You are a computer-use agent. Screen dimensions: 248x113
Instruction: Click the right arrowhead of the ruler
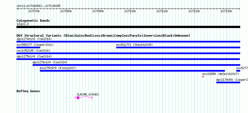tap(239, 9)
